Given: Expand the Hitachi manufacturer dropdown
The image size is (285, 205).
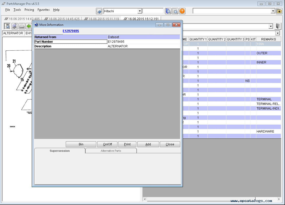Looking at the screenshot, I should click(140, 11).
